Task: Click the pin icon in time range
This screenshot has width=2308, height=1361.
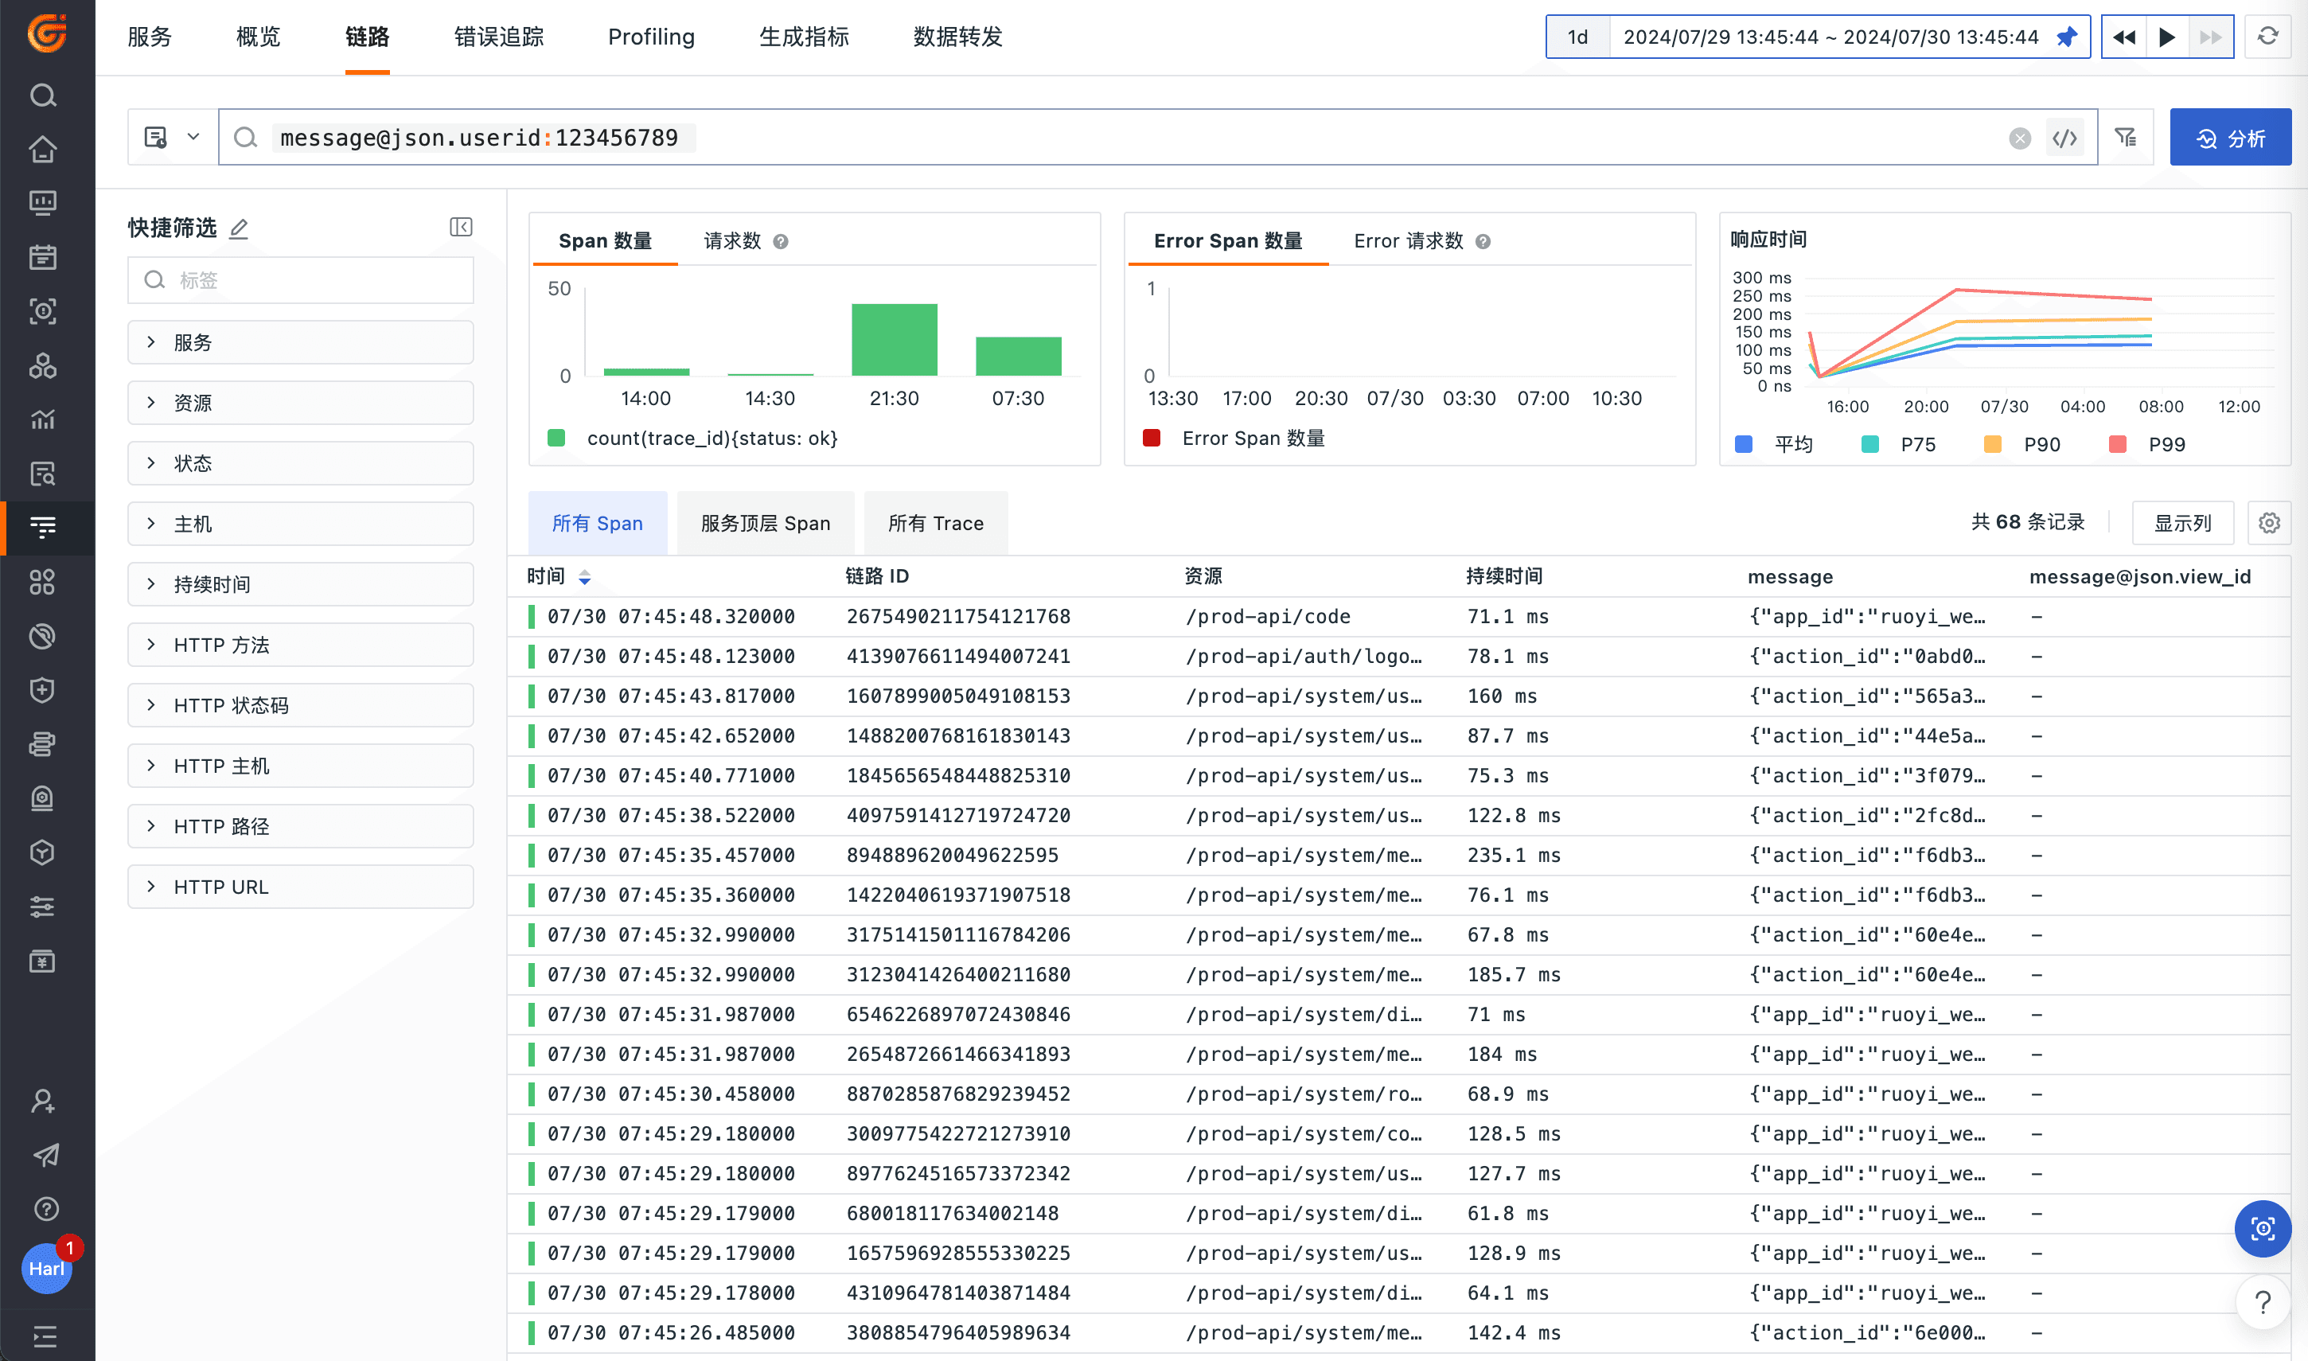Action: 2067,37
